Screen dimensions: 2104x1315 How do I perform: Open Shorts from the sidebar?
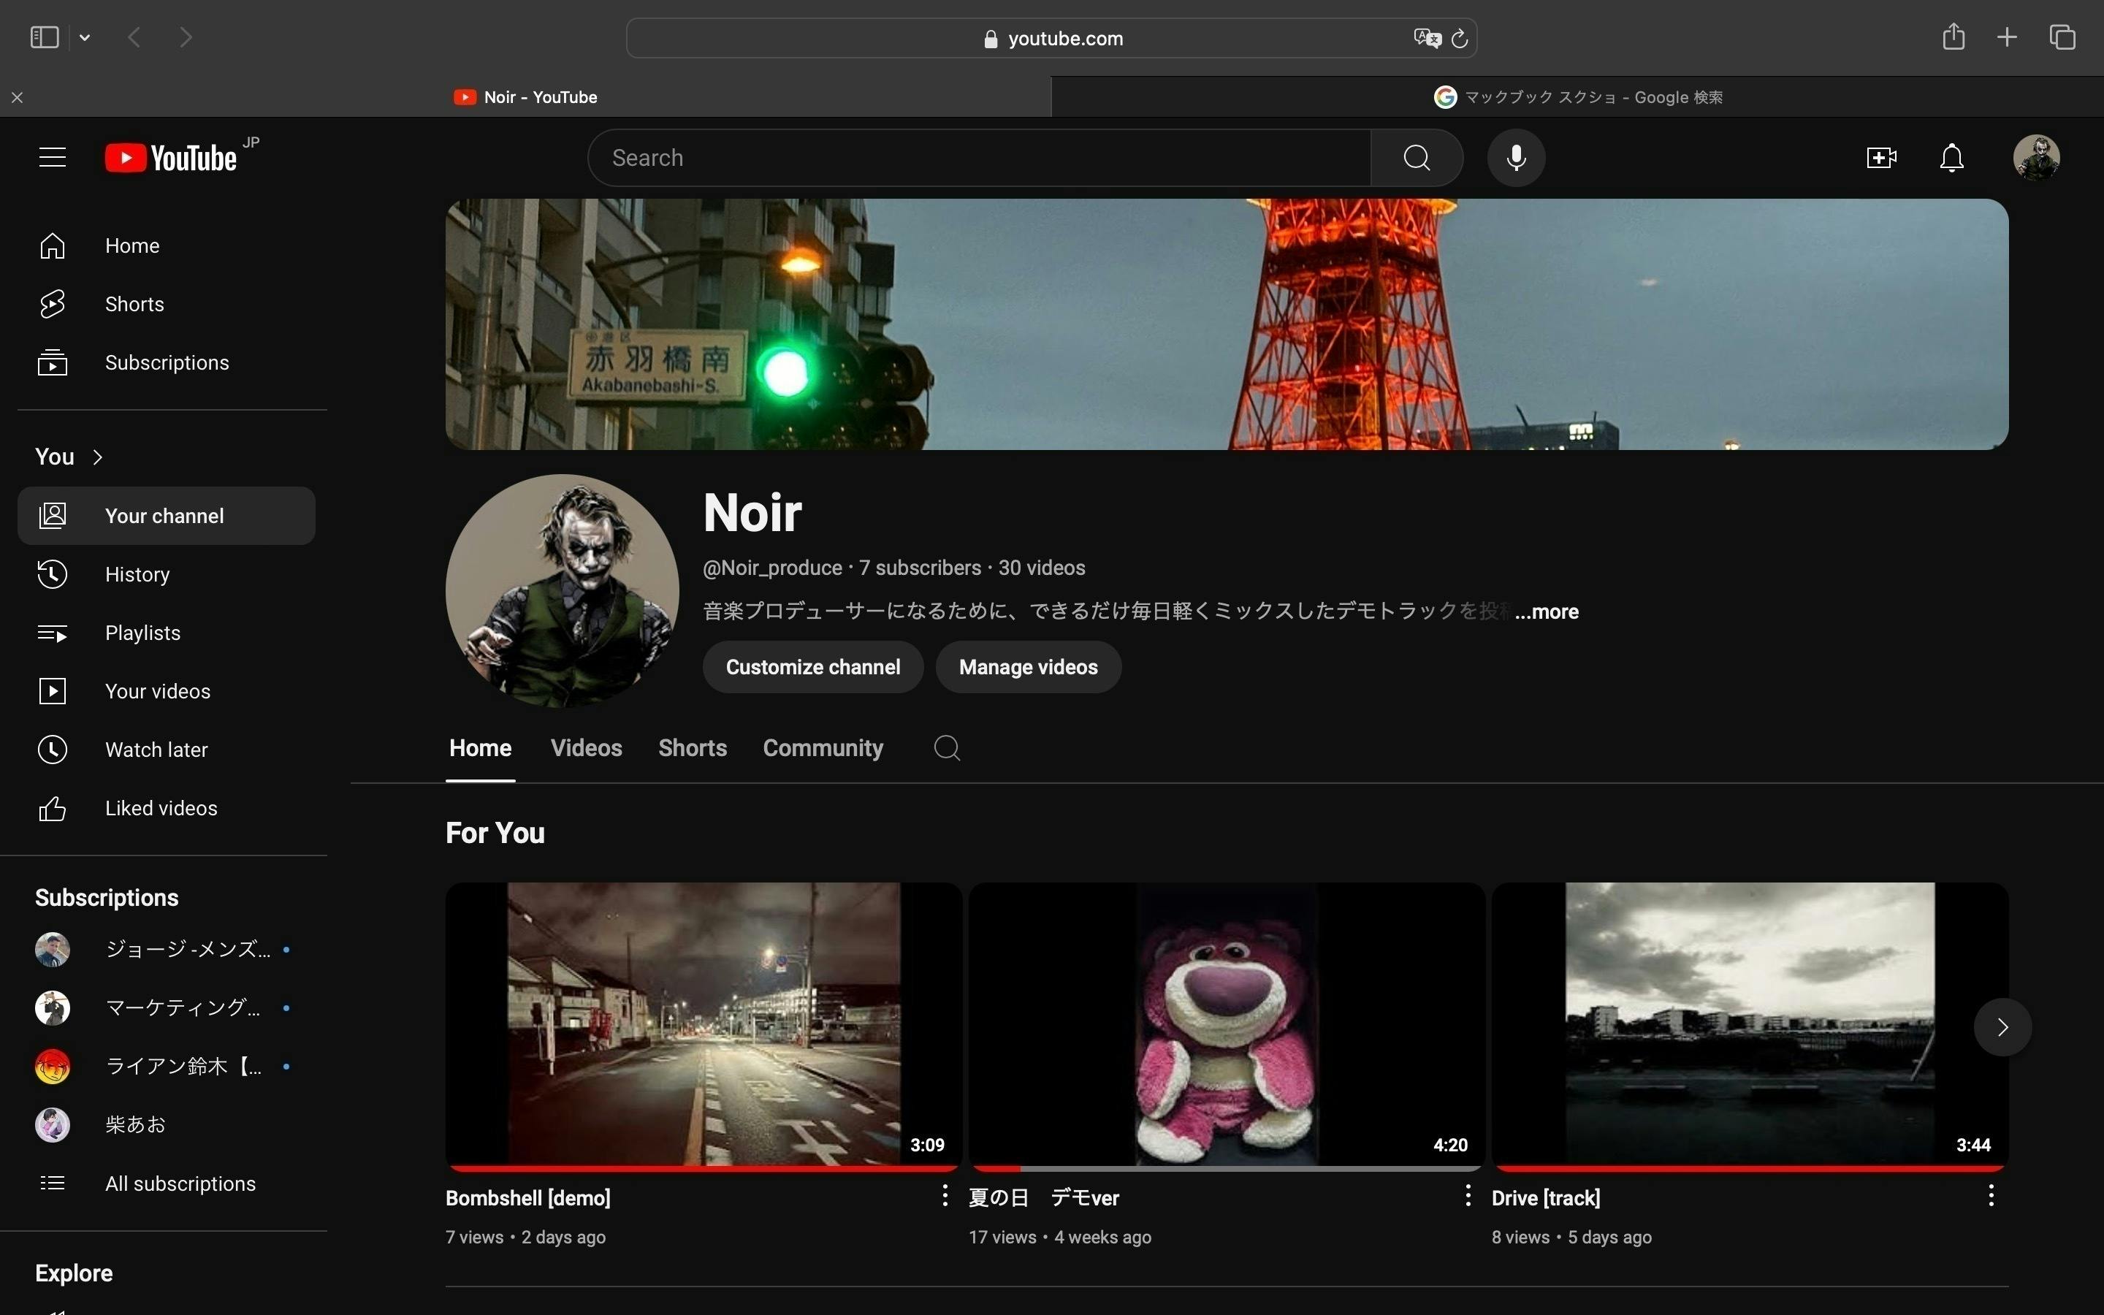click(134, 303)
